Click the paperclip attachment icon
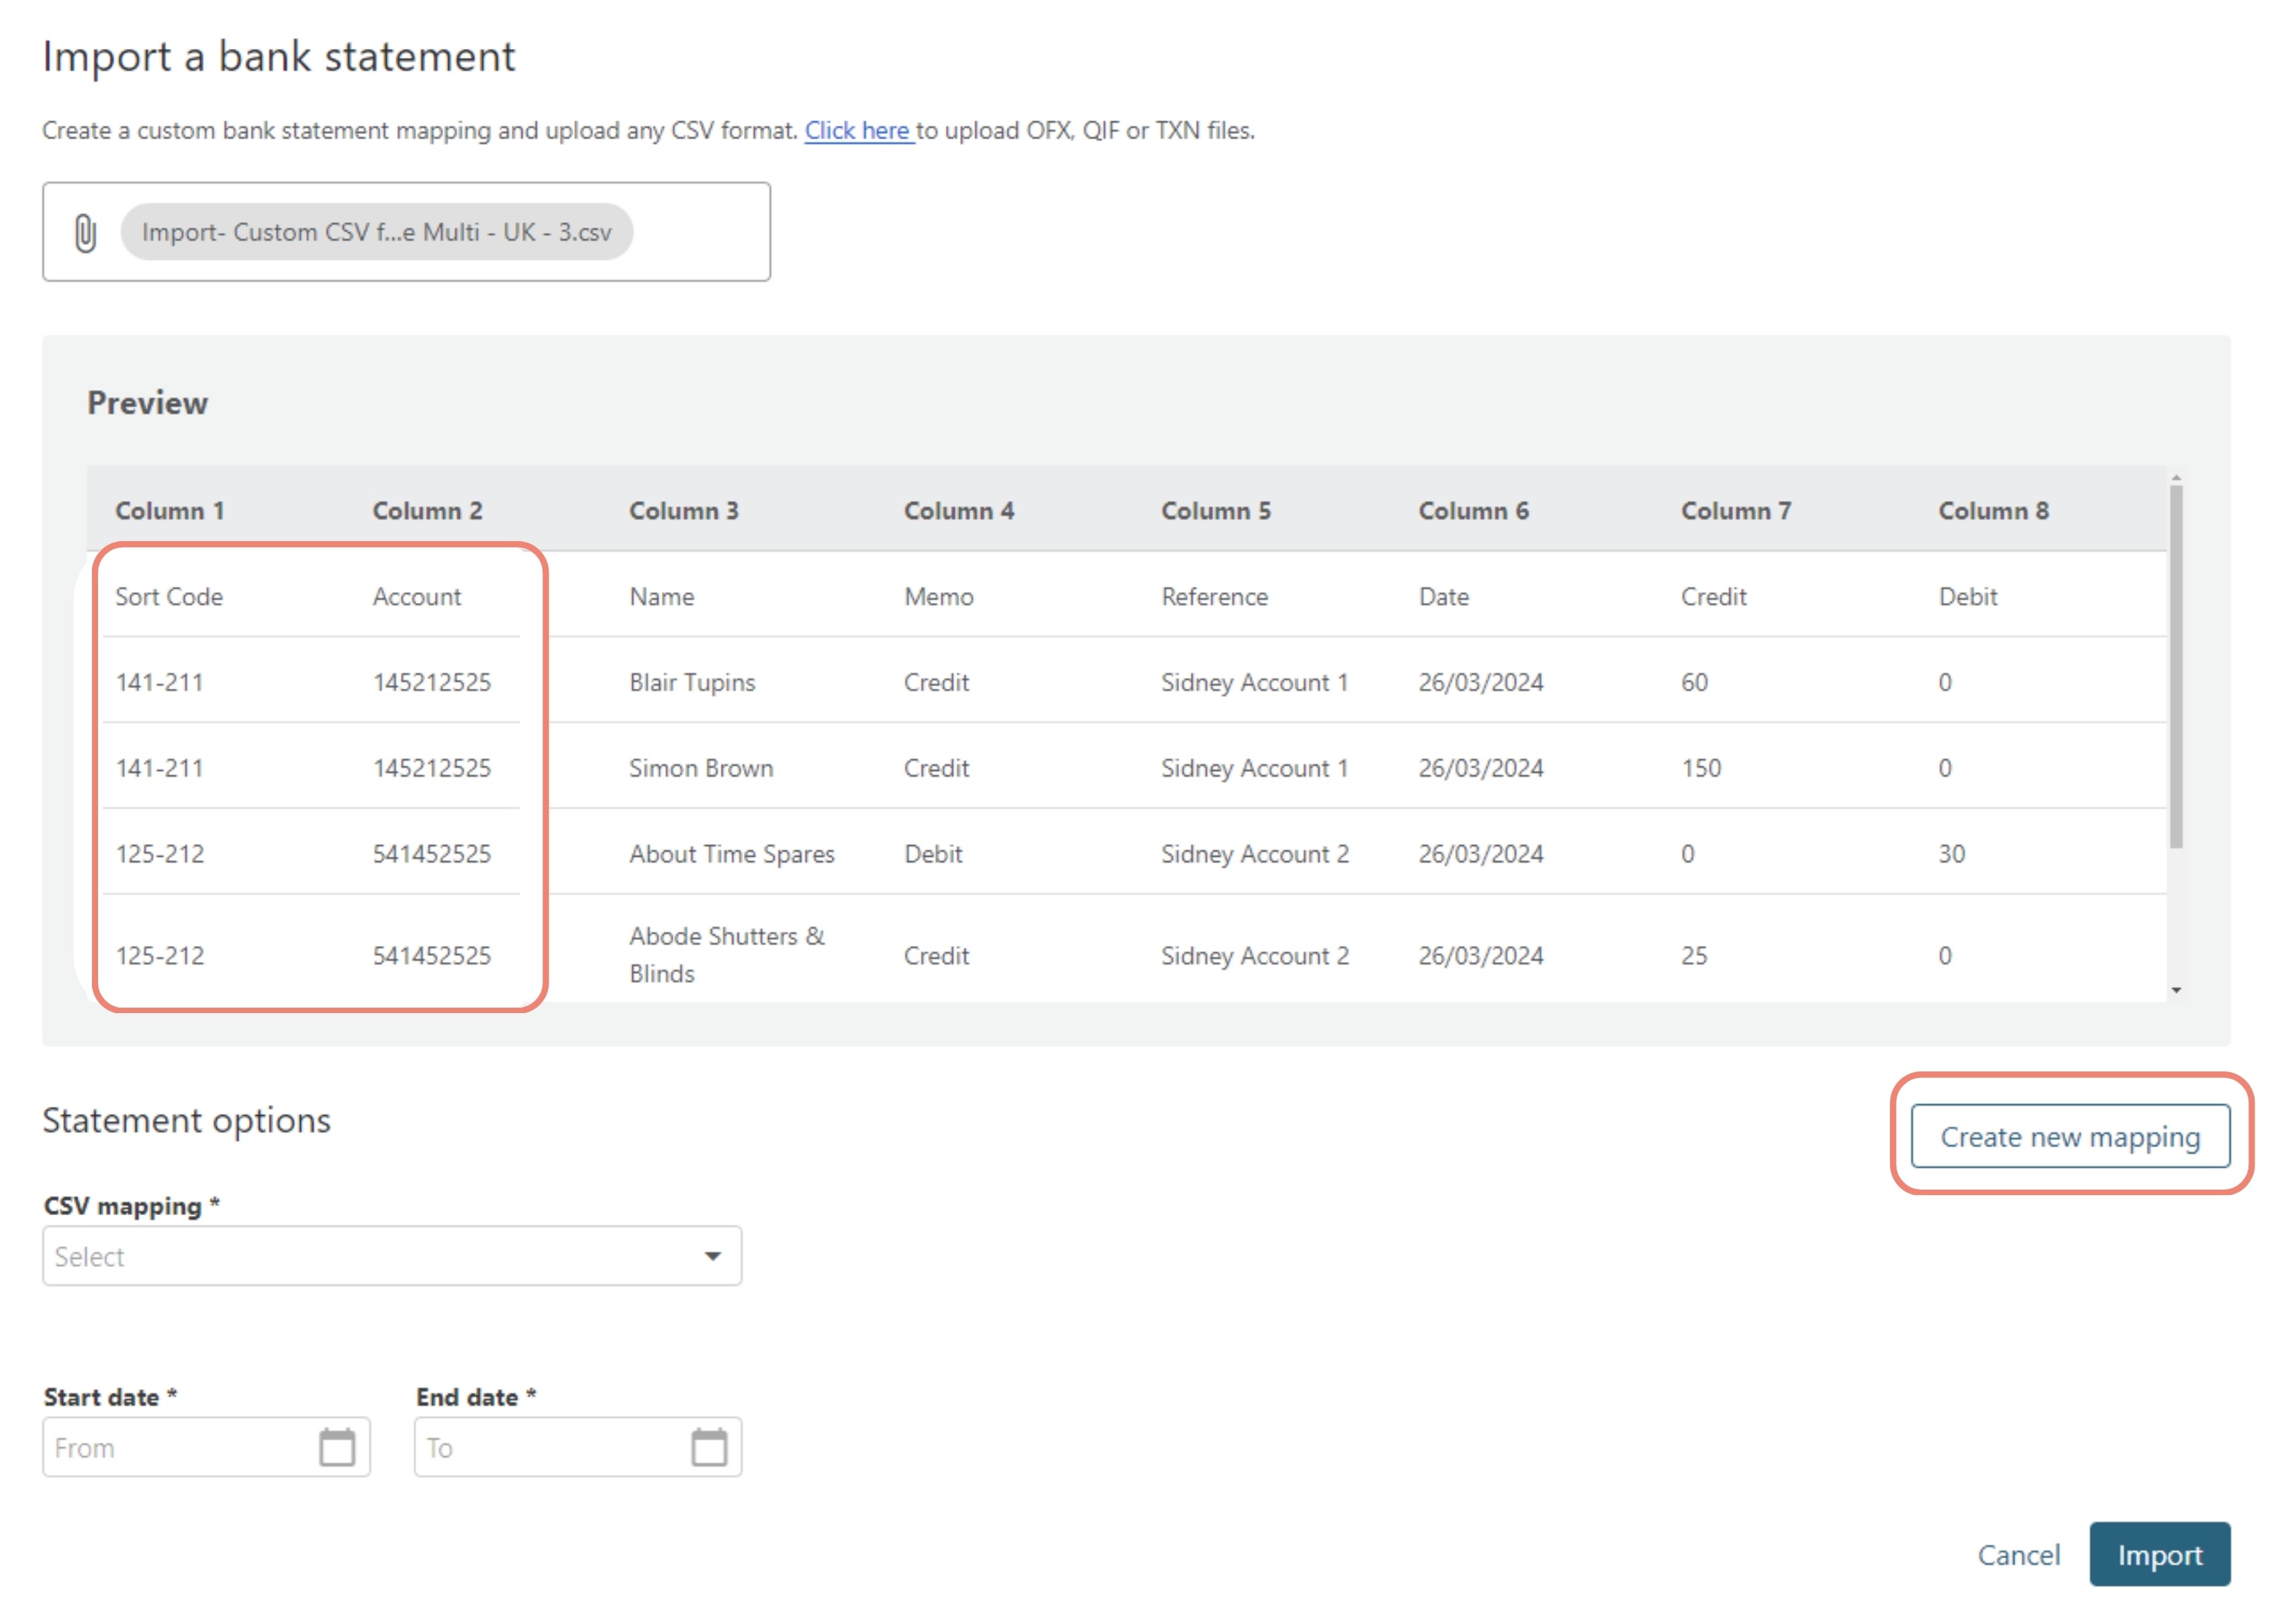 [x=86, y=232]
